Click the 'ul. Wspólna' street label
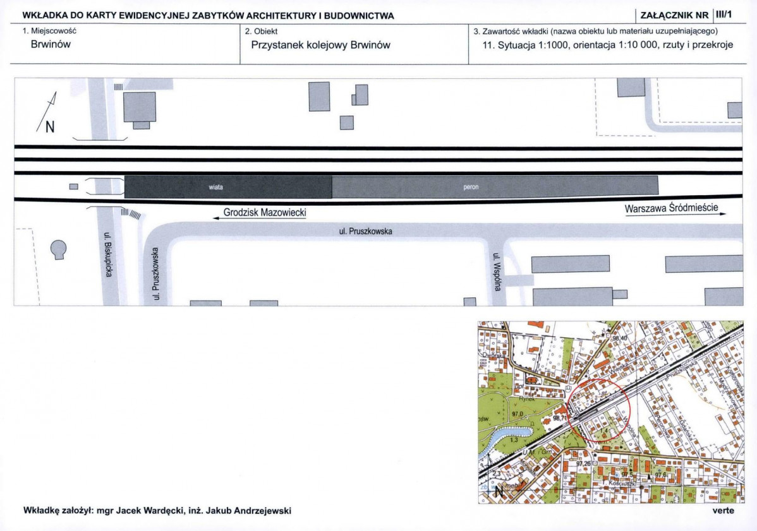The width and height of the screenshot is (757, 531). point(497,271)
